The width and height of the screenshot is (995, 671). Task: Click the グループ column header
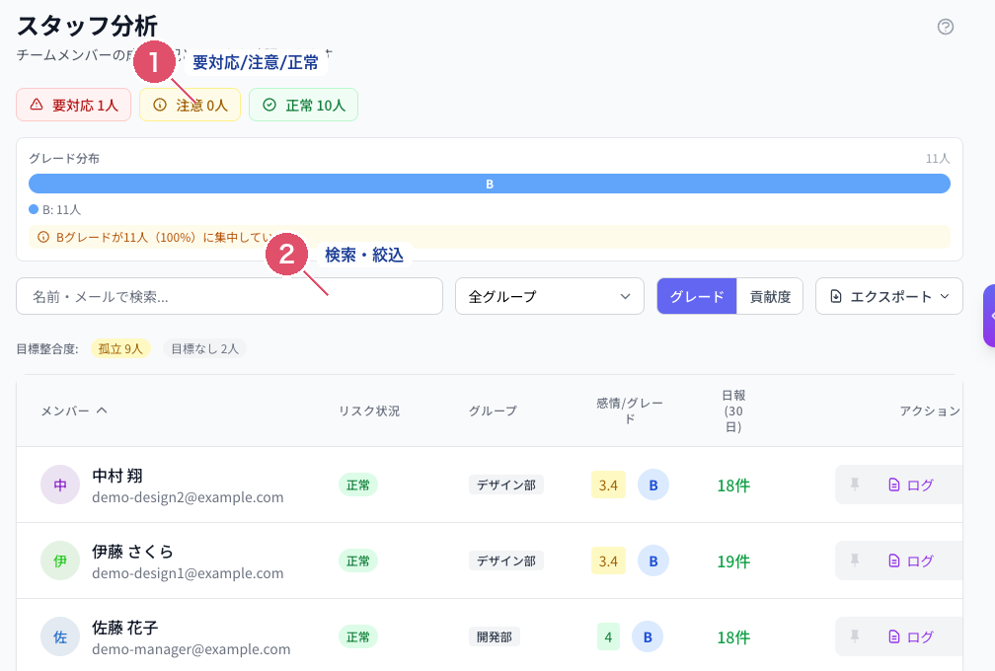coord(493,410)
